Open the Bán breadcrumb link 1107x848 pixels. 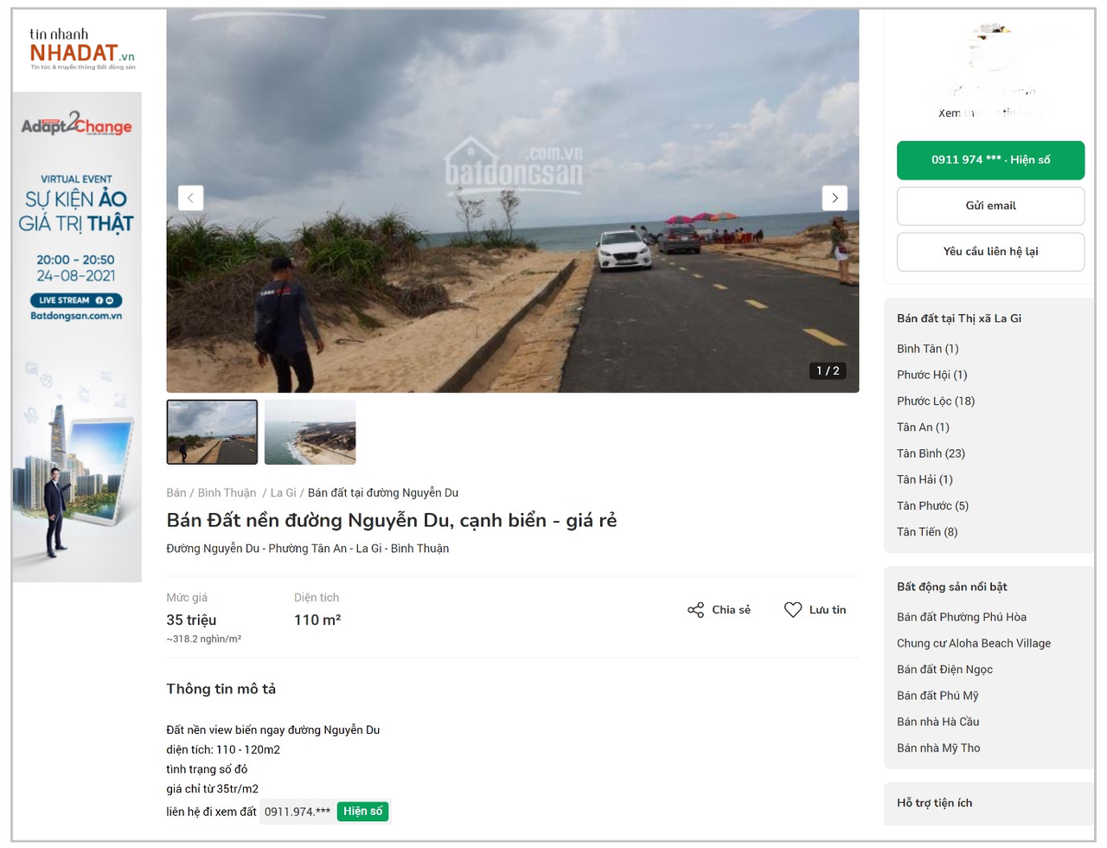click(x=176, y=493)
